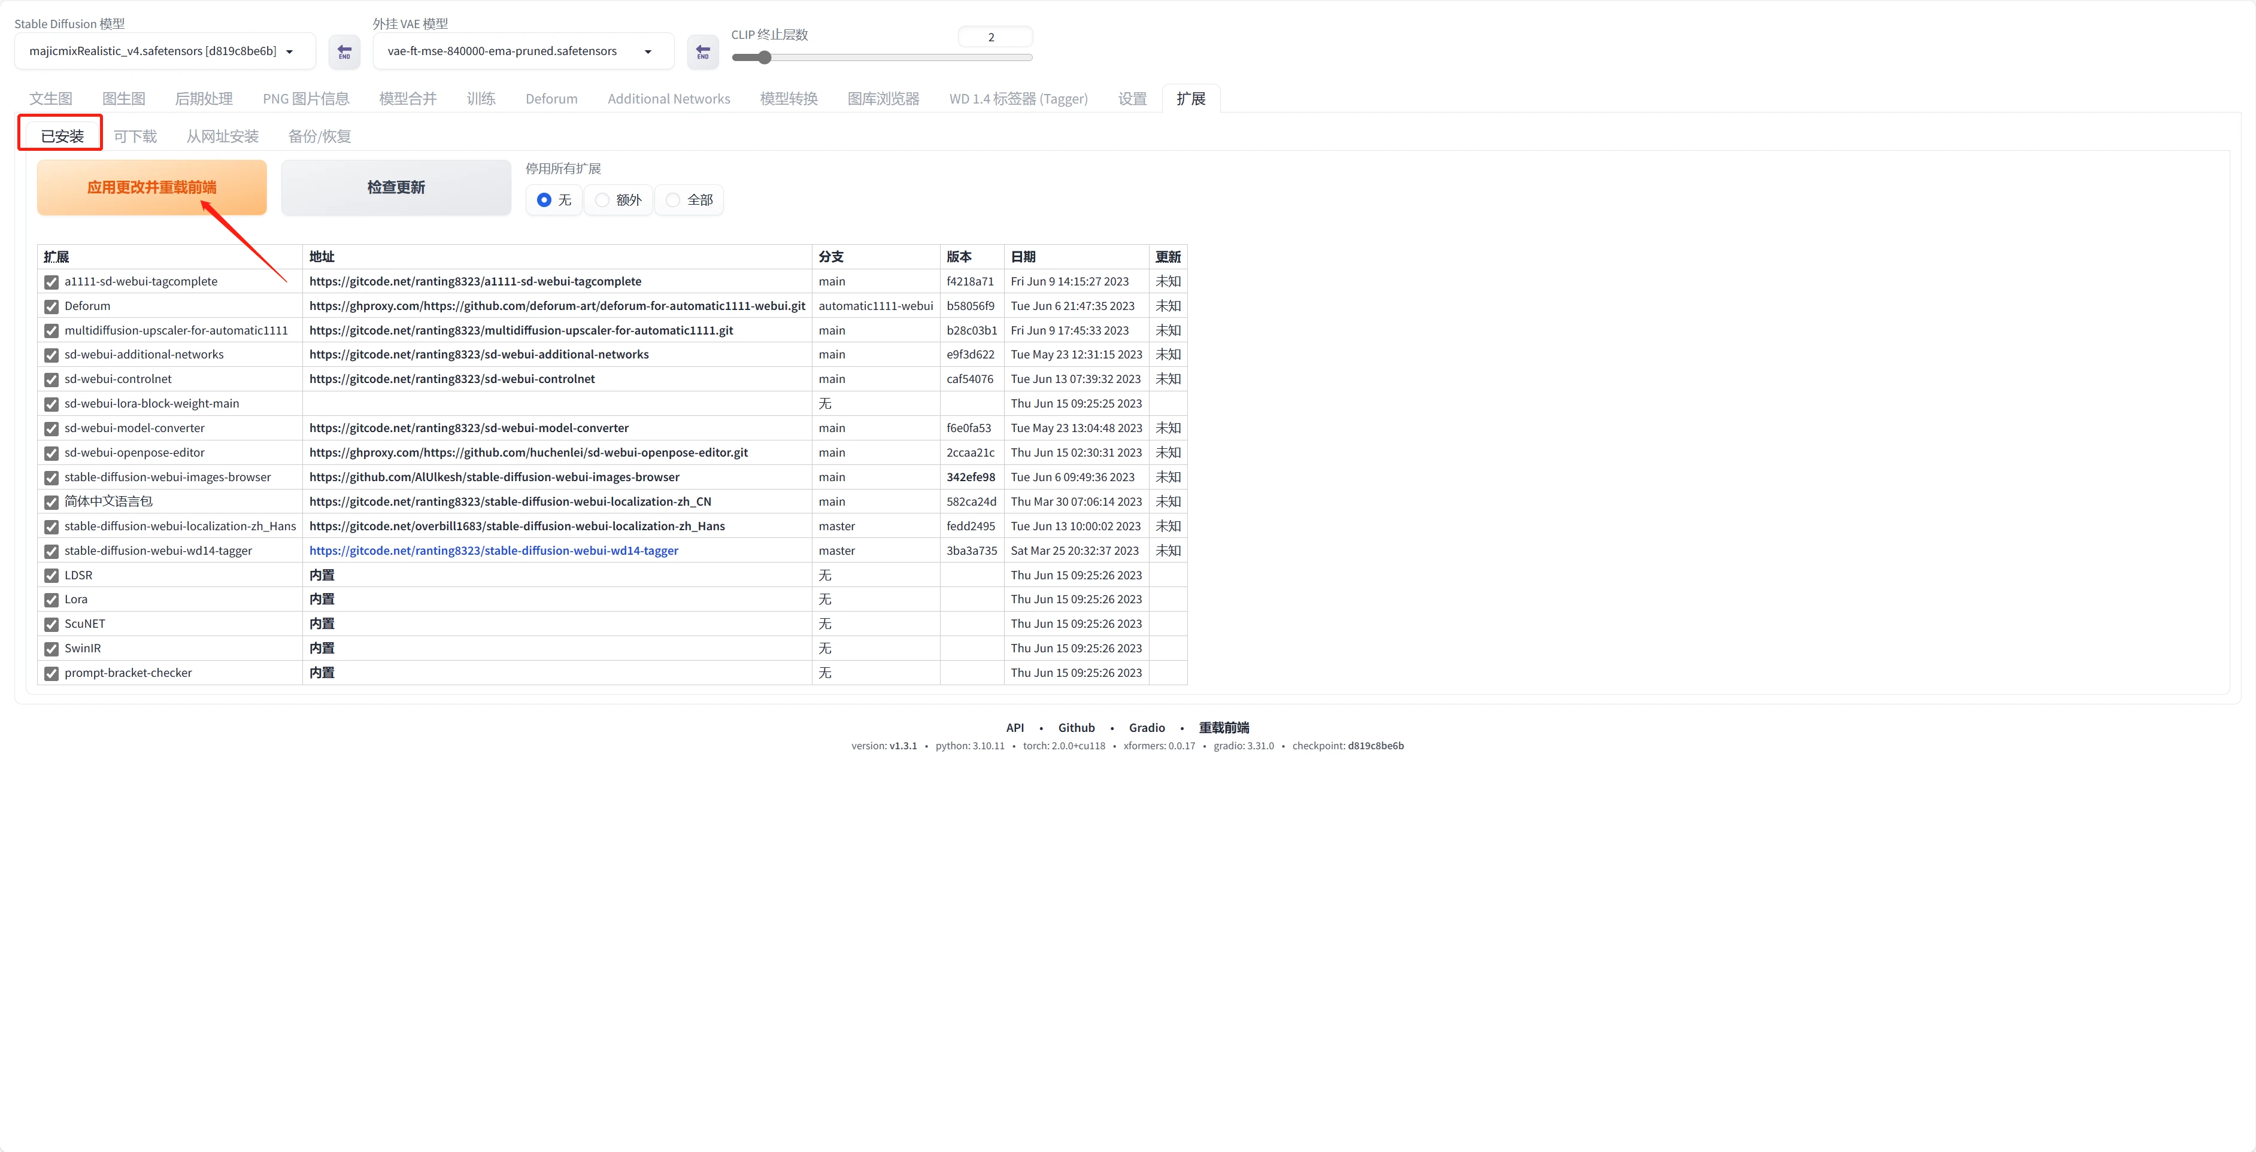Switch to the 文生图 tab
This screenshot has height=1152, width=2256.
point(51,99)
